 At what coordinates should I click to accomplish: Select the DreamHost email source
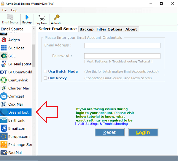coord(18,112)
